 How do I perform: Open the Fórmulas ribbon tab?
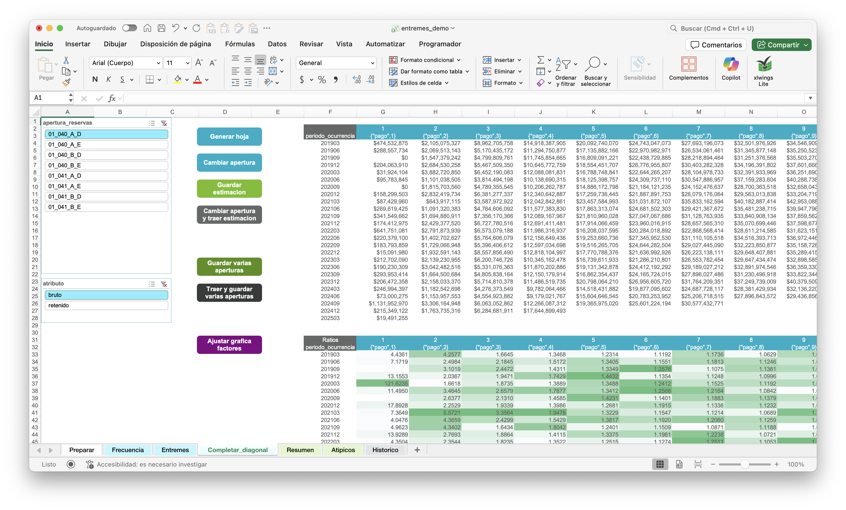(x=240, y=44)
